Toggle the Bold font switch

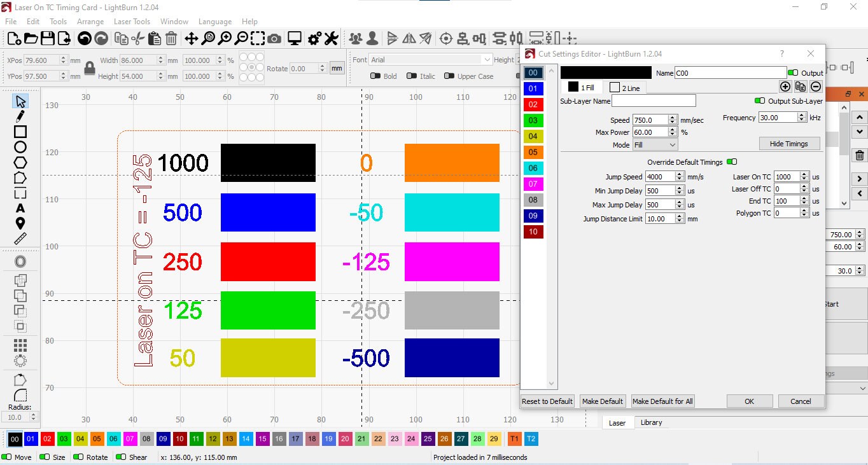coord(375,76)
